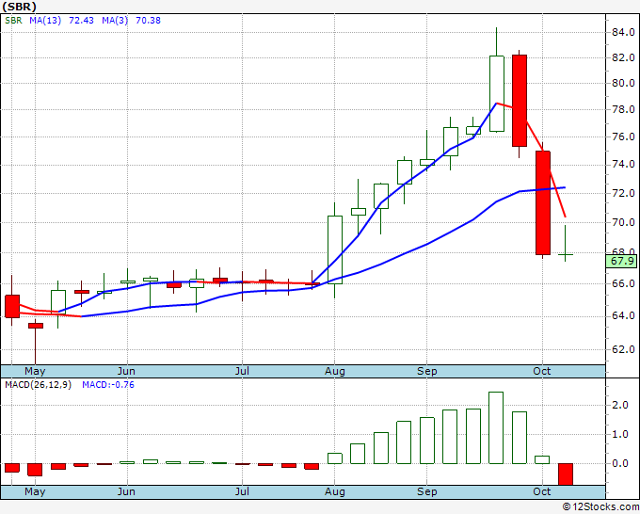Click the 12Stocks.com copyright link
The width and height of the screenshot is (640, 514).
pyautogui.click(x=601, y=506)
